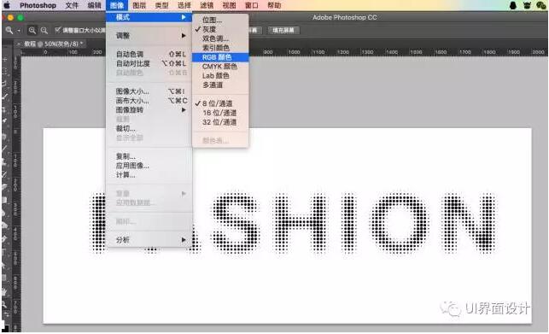Click the 填充屏幕 button
Screen dimensions: 549x334
click(x=283, y=30)
